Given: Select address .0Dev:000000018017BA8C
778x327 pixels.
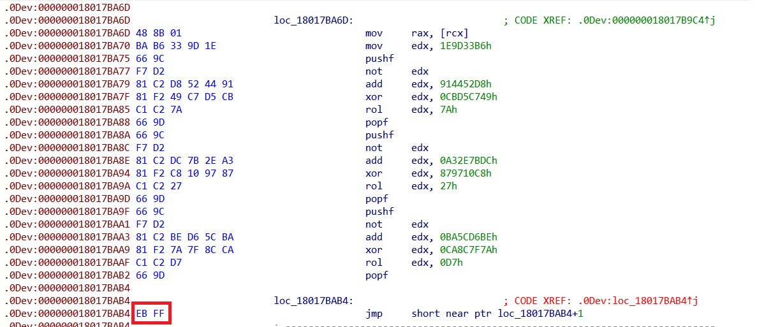Looking at the screenshot, I should pyautogui.click(x=67, y=148).
